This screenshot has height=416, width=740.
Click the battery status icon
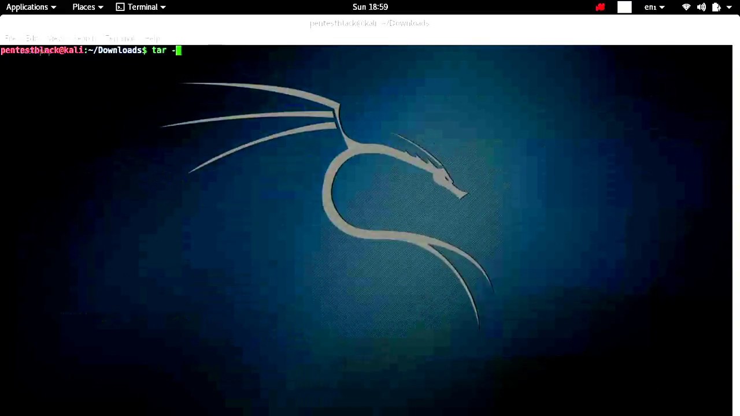pos(716,7)
